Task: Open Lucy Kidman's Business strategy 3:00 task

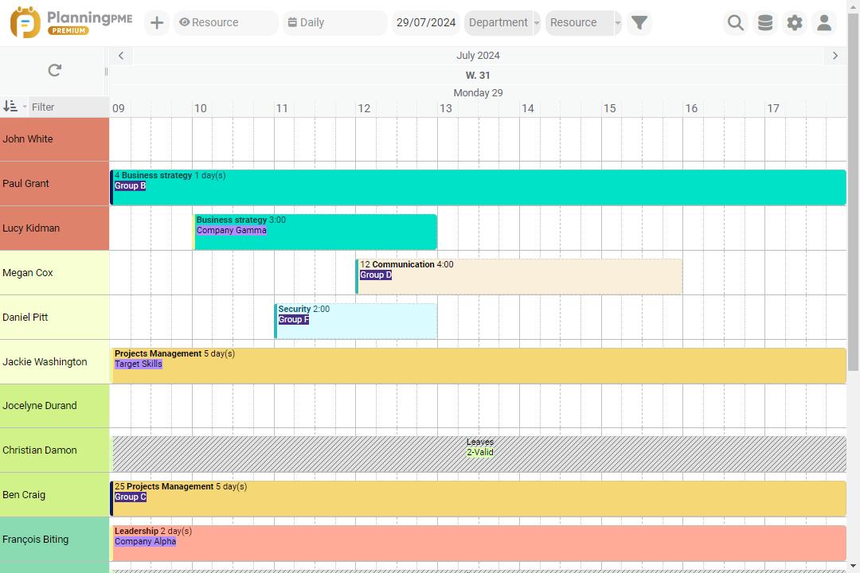Action: (315, 232)
